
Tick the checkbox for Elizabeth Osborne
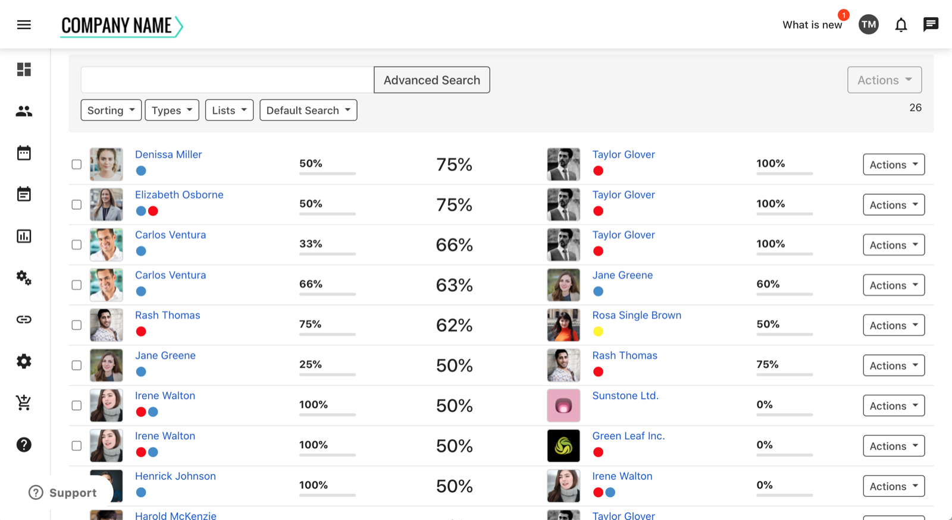pyautogui.click(x=77, y=204)
